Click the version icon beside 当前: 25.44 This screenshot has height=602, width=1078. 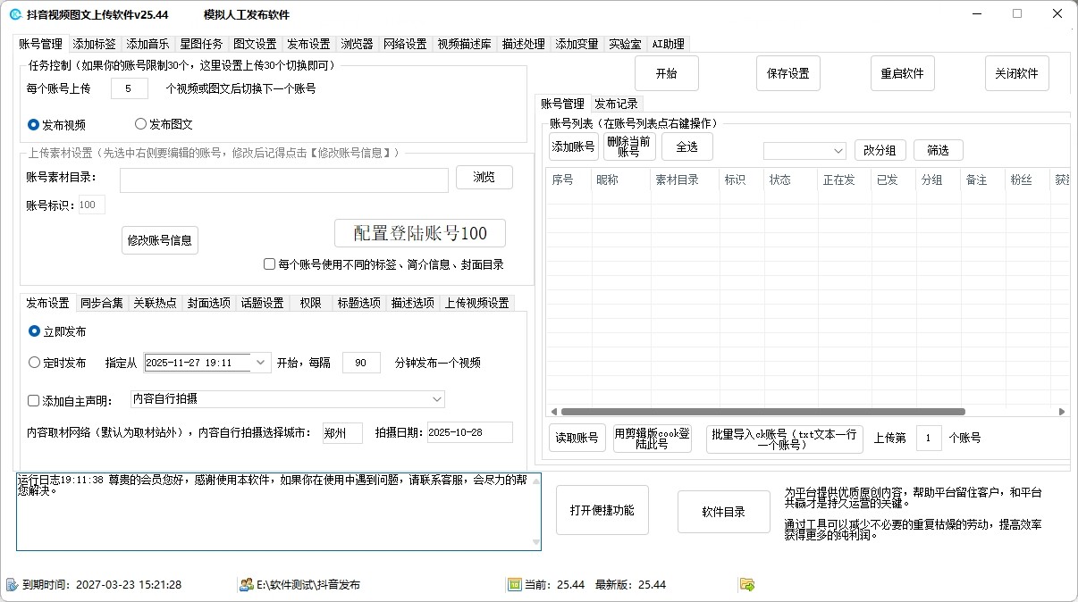514,584
